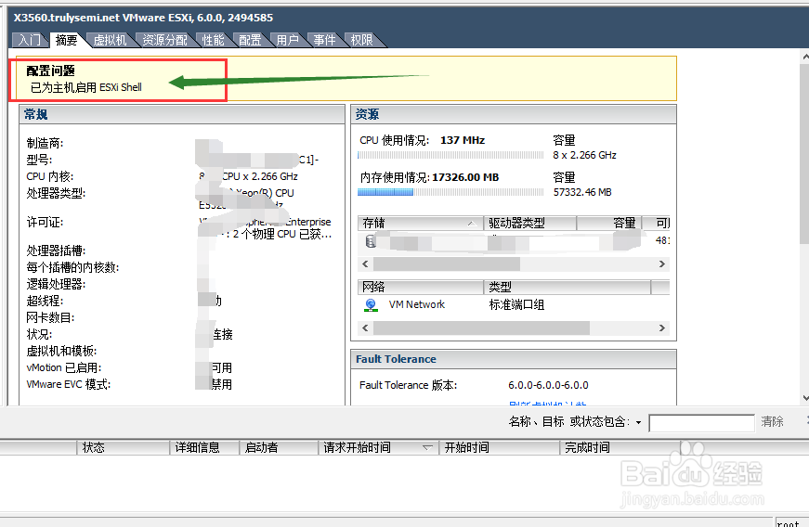
Task: Click the 开始时间 task column header
Action: 500,447
